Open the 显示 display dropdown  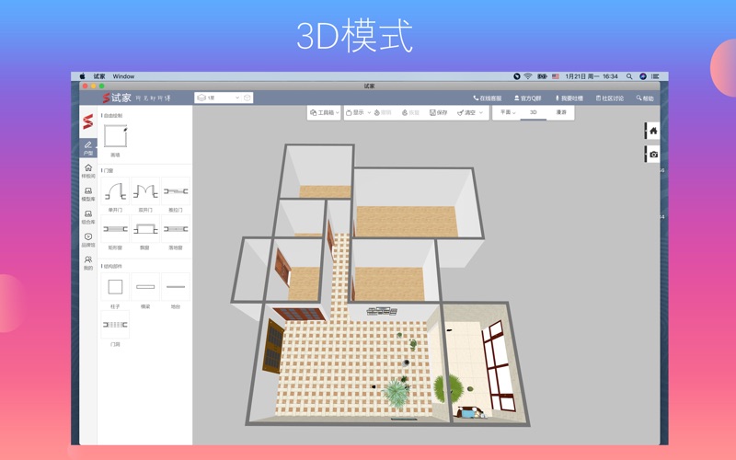pyautogui.click(x=355, y=112)
